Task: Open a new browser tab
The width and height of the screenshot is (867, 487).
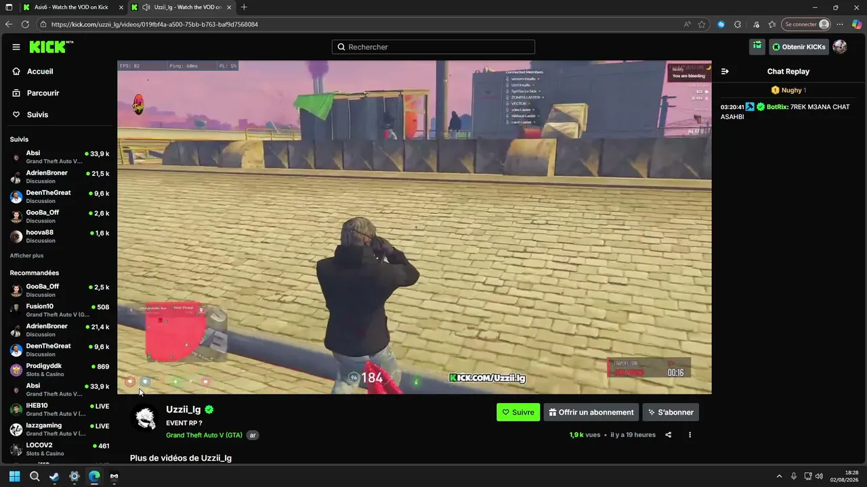Action: (244, 7)
